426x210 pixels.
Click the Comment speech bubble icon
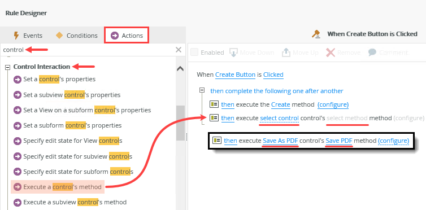[372, 53]
